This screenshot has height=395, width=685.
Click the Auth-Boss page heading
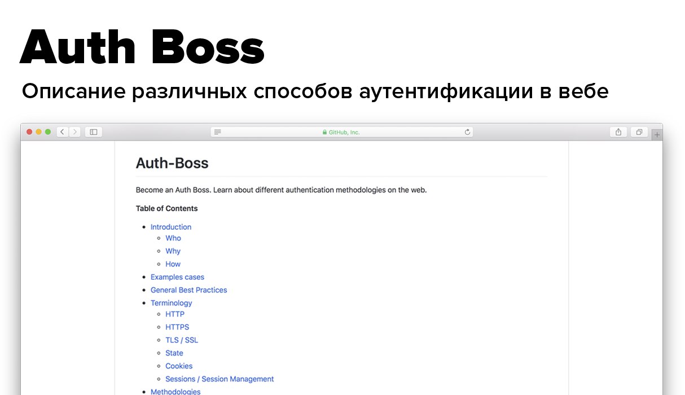[x=172, y=164]
